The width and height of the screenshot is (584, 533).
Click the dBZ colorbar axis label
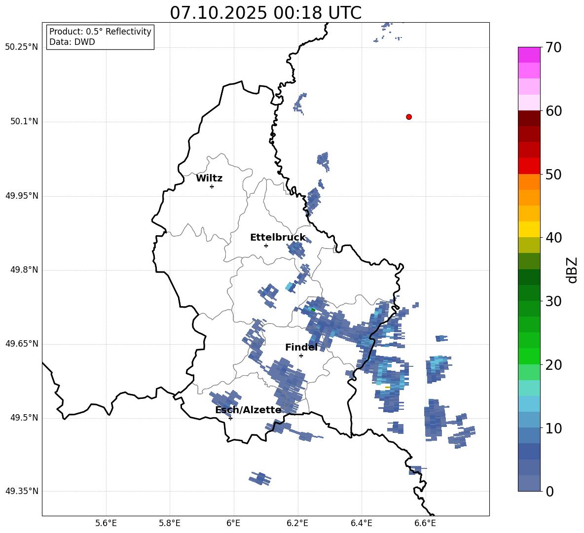coord(572,270)
